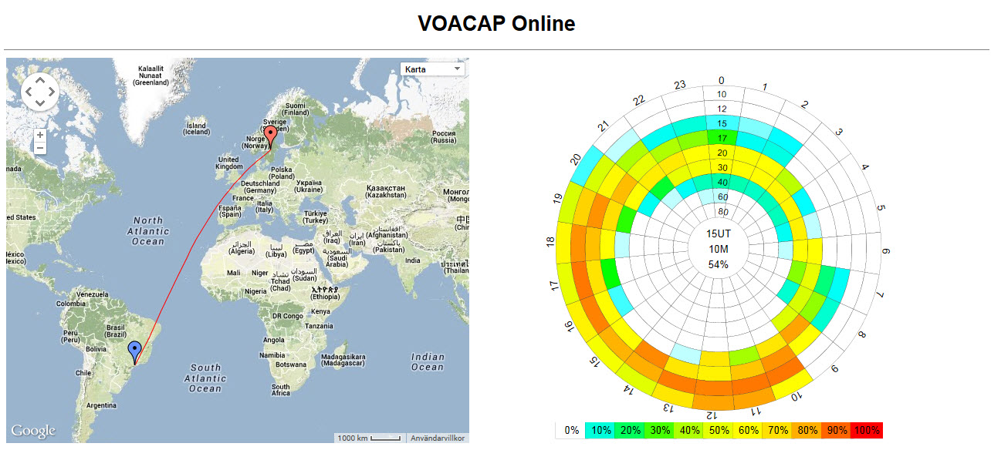Click the Россия (Russia) map label

(443, 136)
